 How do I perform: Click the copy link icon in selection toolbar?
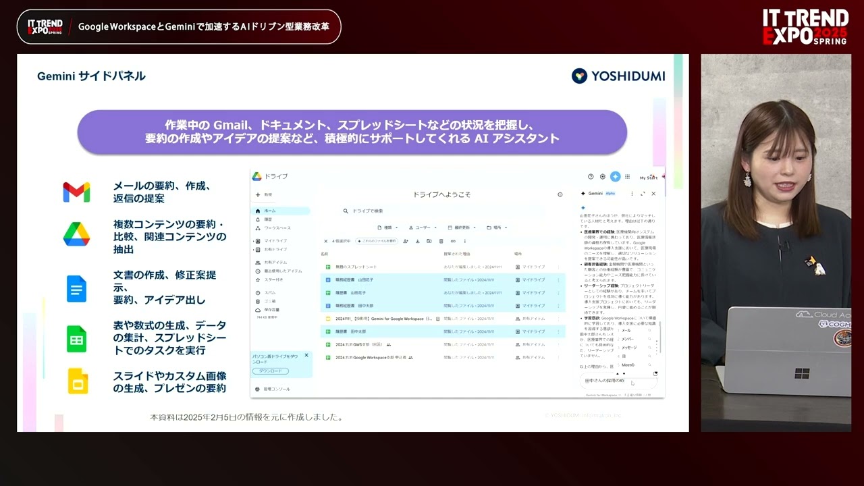click(x=453, y=241)
